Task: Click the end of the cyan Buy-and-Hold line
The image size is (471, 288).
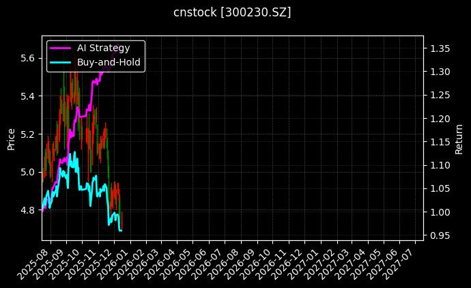Action: 122,230
